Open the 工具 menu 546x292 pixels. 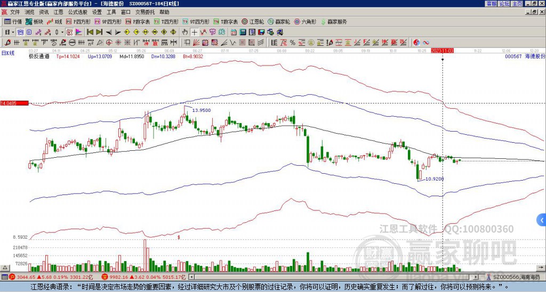coord(111,12)
